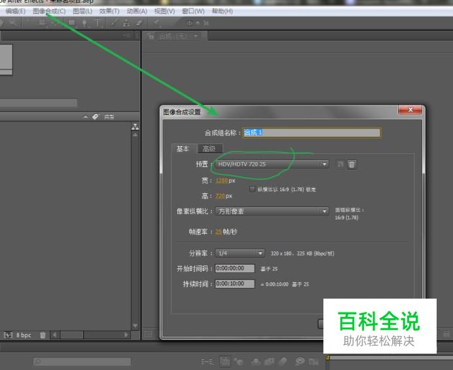The width and height of the screenshot is (453, 370).
Task: Open Brainstorm from timeline icon
Action: point(300,361)
